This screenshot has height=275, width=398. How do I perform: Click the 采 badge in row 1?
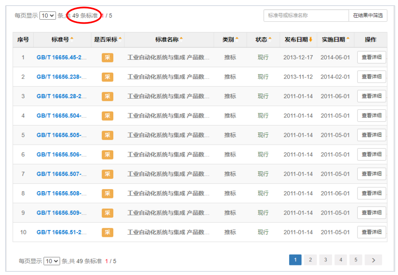point(107,57)
